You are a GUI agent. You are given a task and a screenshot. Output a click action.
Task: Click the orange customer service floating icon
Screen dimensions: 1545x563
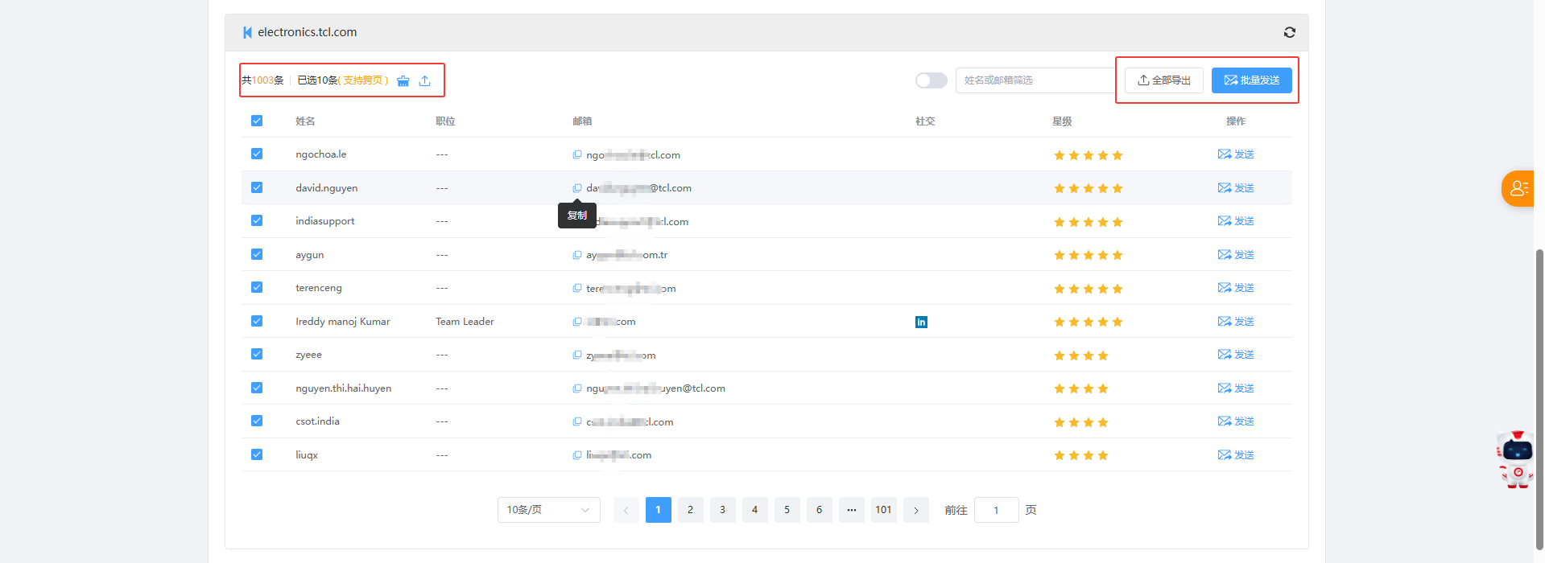pyautogui.click(x=1518, y=188)
